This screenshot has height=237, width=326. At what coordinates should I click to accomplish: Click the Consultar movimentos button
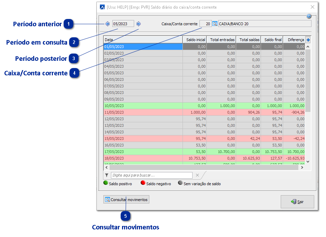tap(127, 200)
